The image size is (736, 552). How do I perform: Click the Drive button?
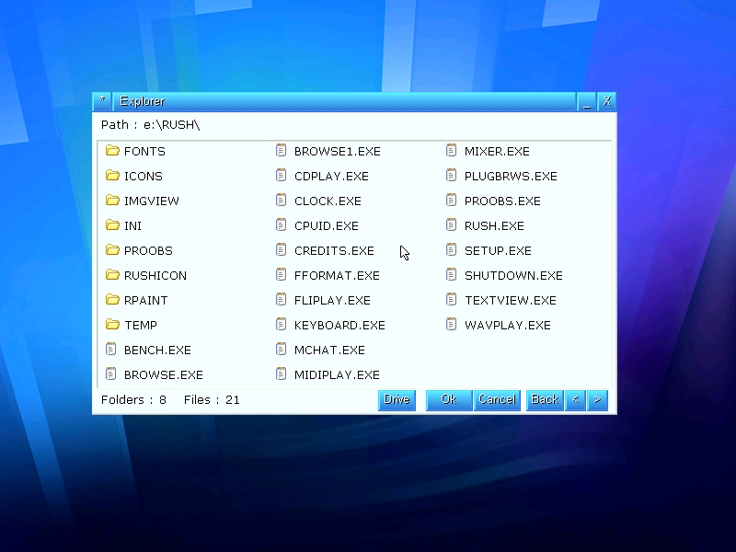[397, 400]
